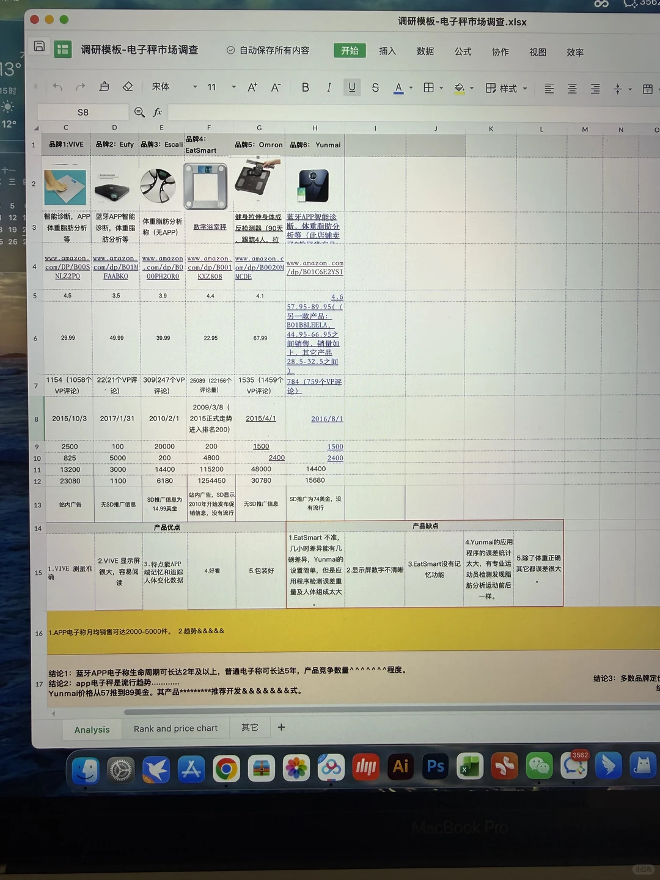Switch to the 协作 ribbon tab
The image size is (660, 880).
(501, 52)
